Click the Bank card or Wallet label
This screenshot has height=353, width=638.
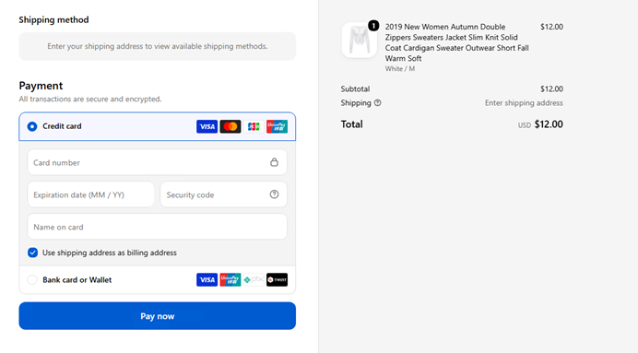coord(77,280)
